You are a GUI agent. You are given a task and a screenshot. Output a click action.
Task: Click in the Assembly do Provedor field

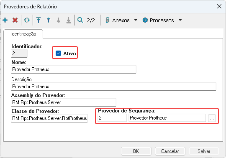(x=64, y=102)
